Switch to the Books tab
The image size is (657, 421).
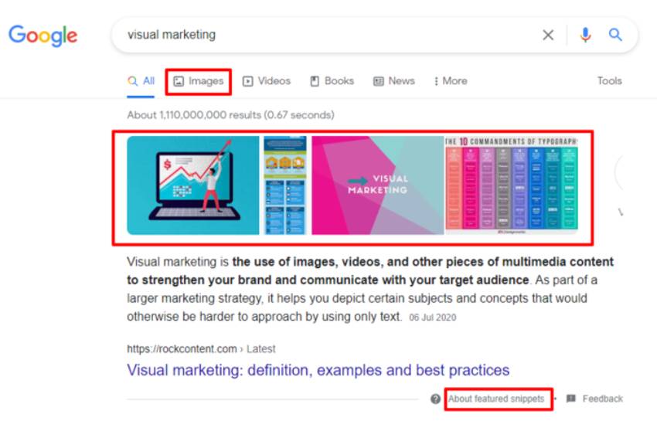(x=332, y=81)
